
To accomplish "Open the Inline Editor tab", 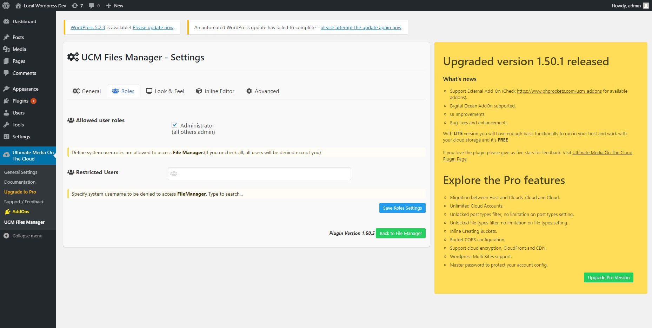I will pyautogui.click(x=215, y=91).
